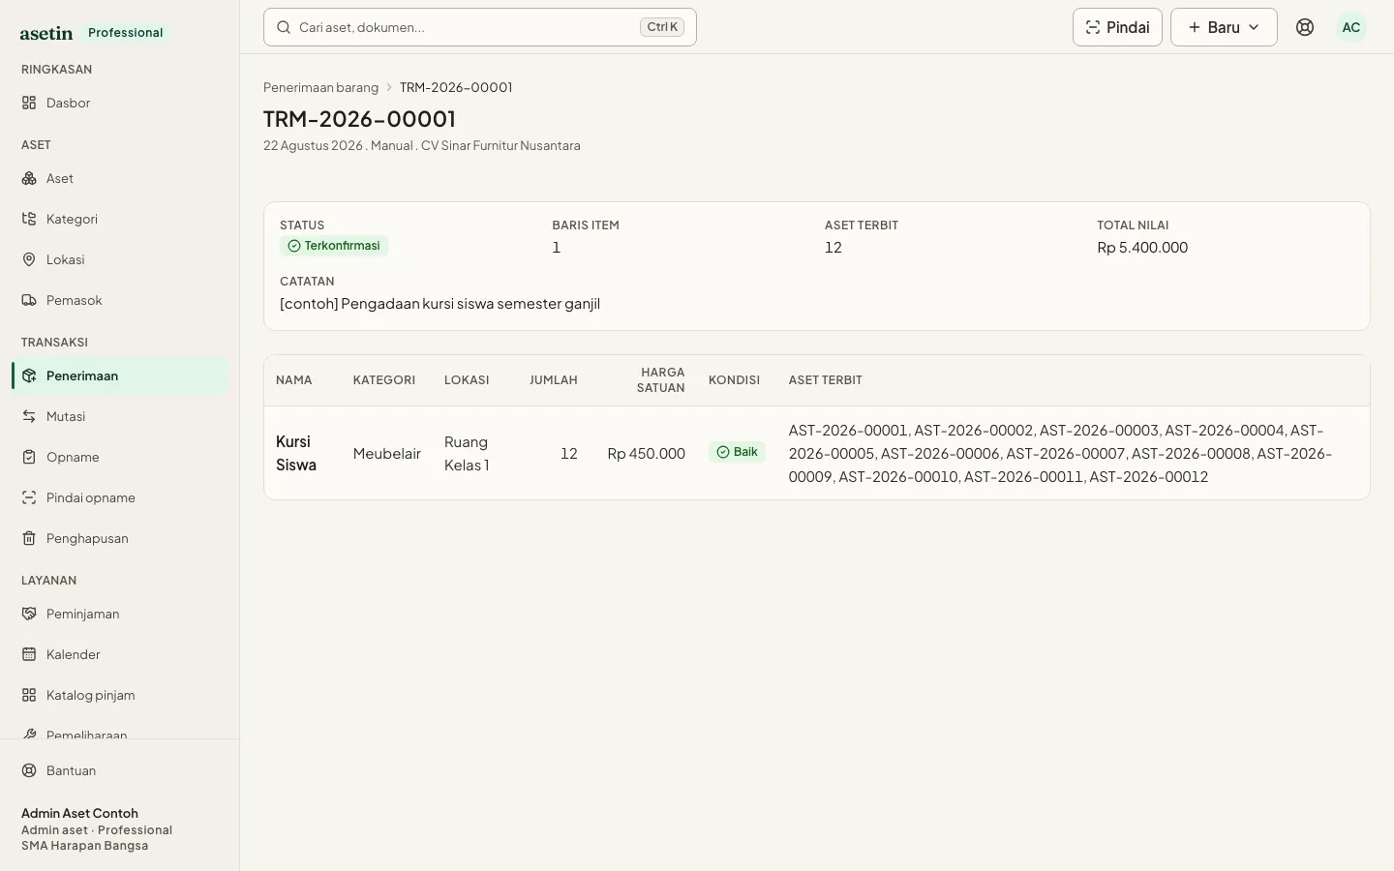Launch Pindai opname scanner page
The image size is (1394, 871).
pos(119,497)
